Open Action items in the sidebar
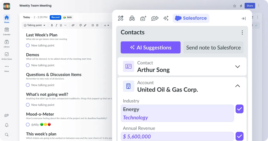 (x=7, y=56)
